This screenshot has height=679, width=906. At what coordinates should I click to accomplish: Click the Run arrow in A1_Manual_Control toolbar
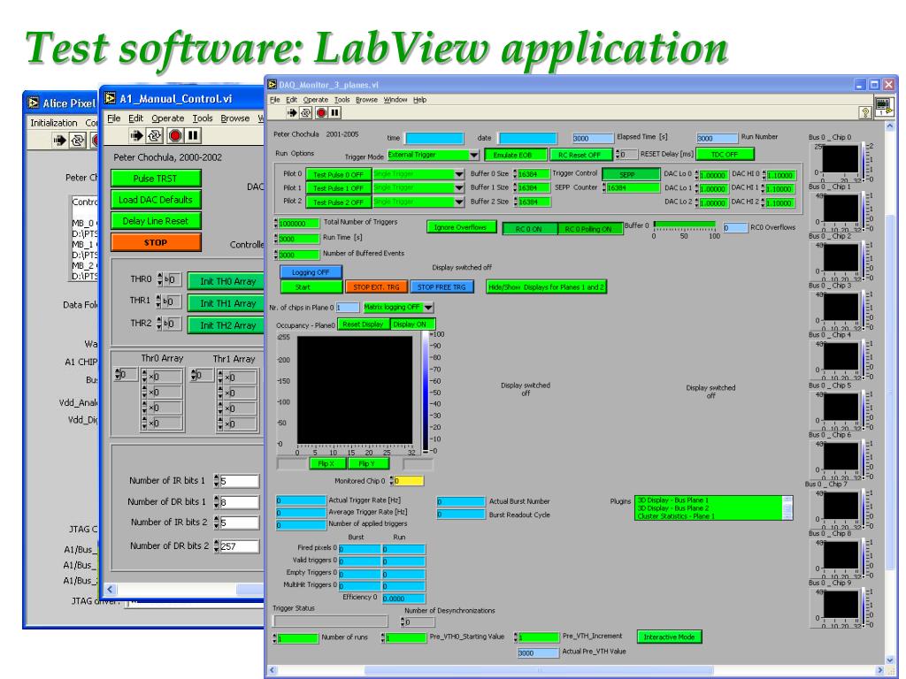(137, 135)
